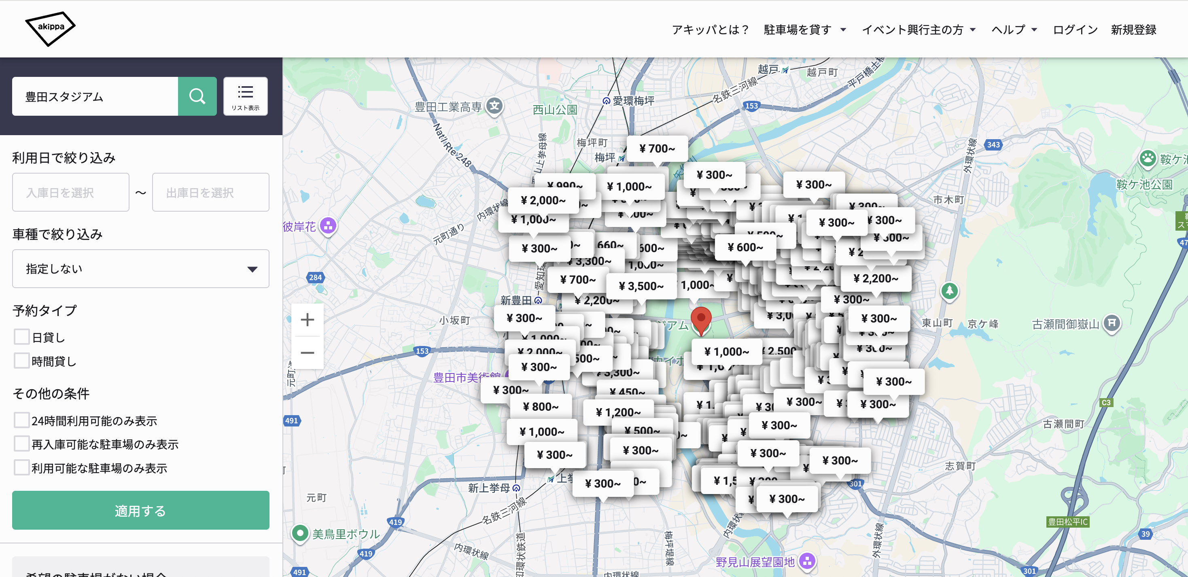Viewport: 1188px width, 577px height.
Task: Click the 豊田工業高専 school map icon
Action: (x=494, y=106)
